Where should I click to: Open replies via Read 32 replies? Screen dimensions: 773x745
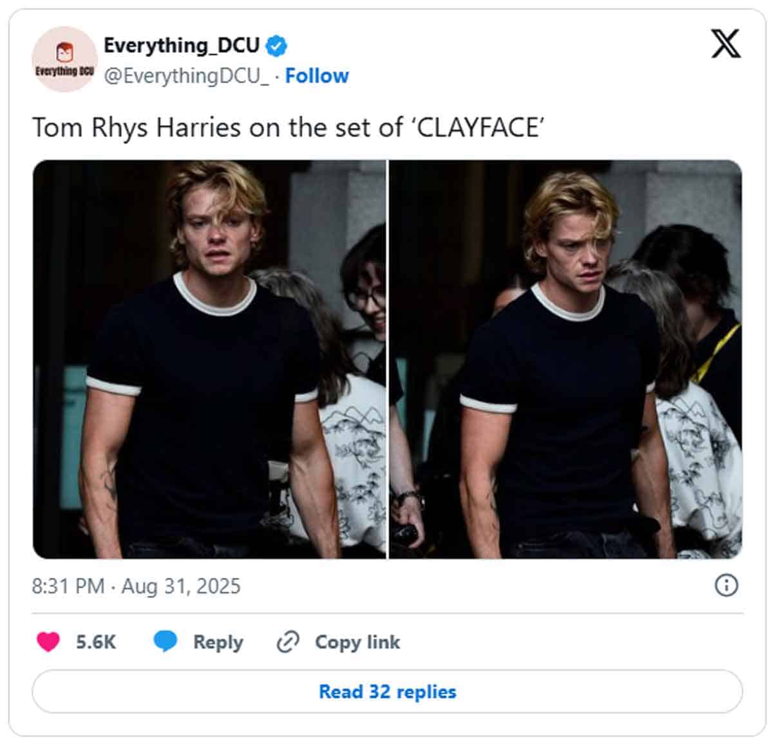(x=386, y=692)
